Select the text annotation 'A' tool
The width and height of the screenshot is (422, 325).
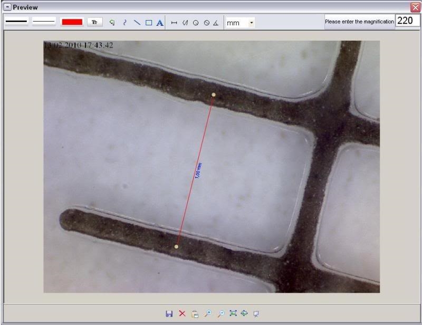[x=160, y=23]
